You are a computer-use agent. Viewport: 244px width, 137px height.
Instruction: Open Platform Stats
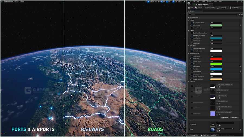click(x=235, y=8)
